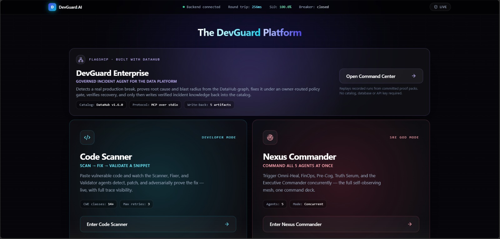Click The DevGuard Platform heading
The image size is (500, 239).
(250, 32)
